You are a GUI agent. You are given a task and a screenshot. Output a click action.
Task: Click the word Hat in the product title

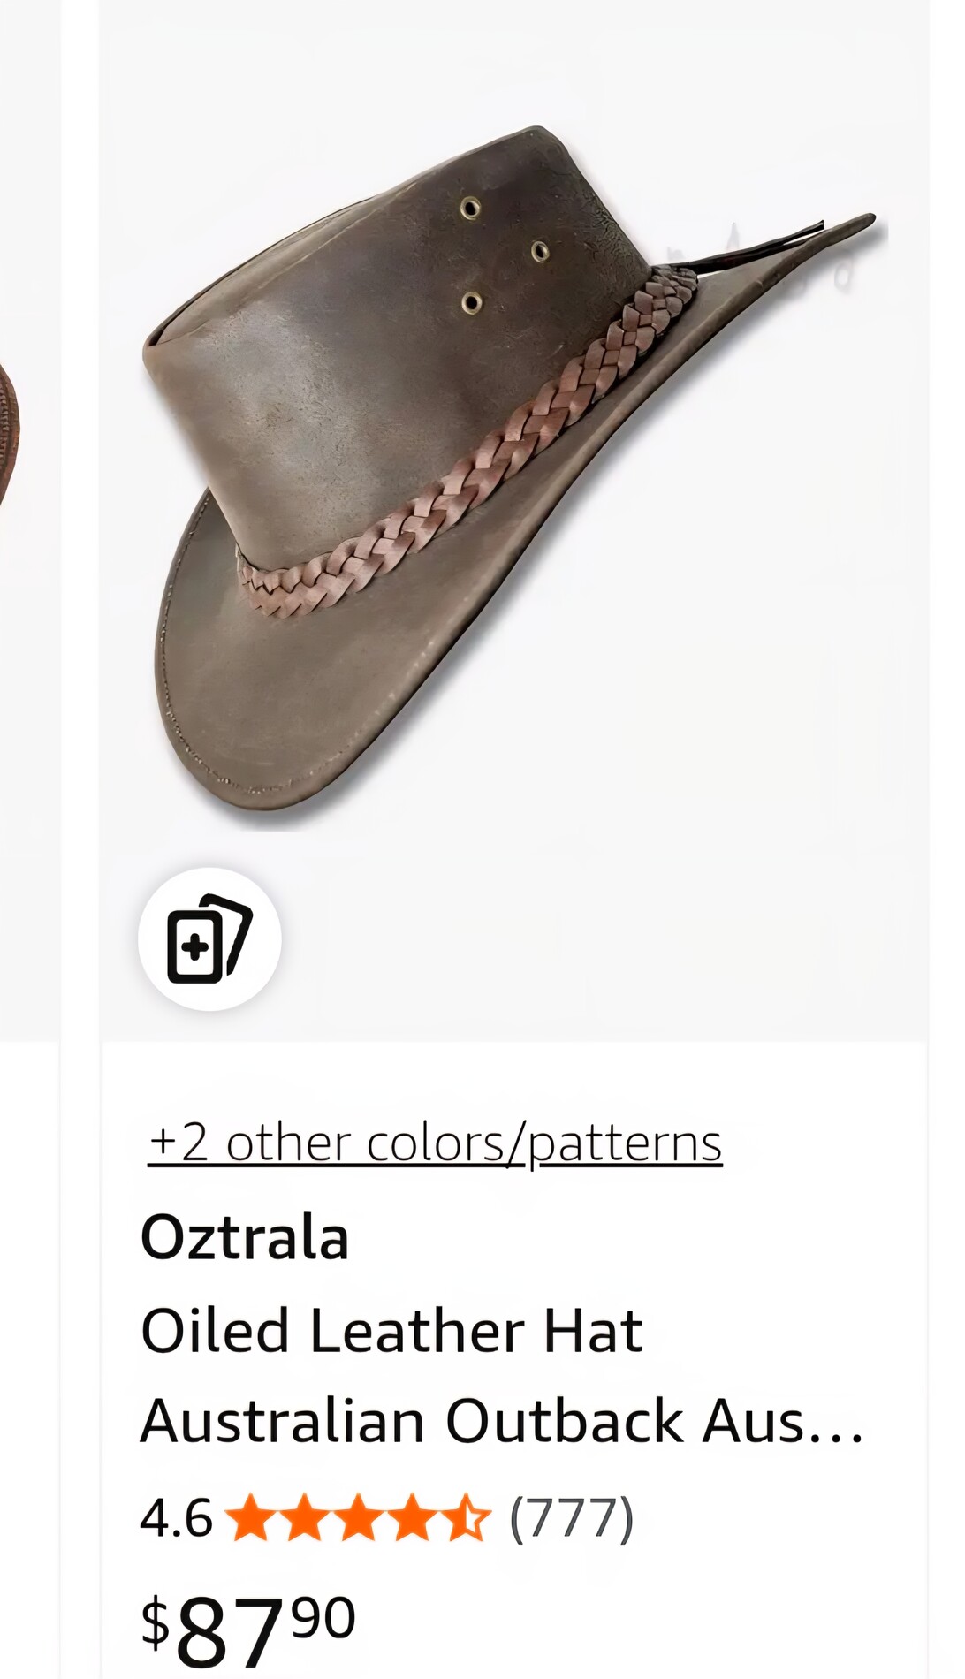pyautogui.click(x=593, y=1331)
